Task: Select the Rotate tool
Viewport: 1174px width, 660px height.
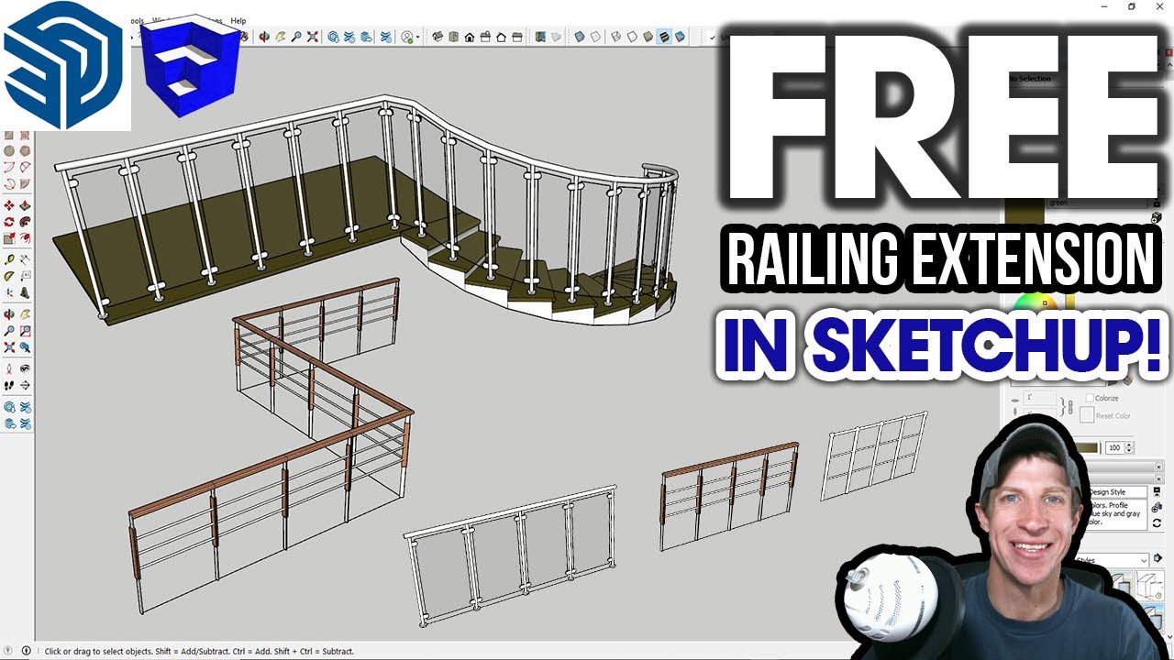Action: [9, 221]
